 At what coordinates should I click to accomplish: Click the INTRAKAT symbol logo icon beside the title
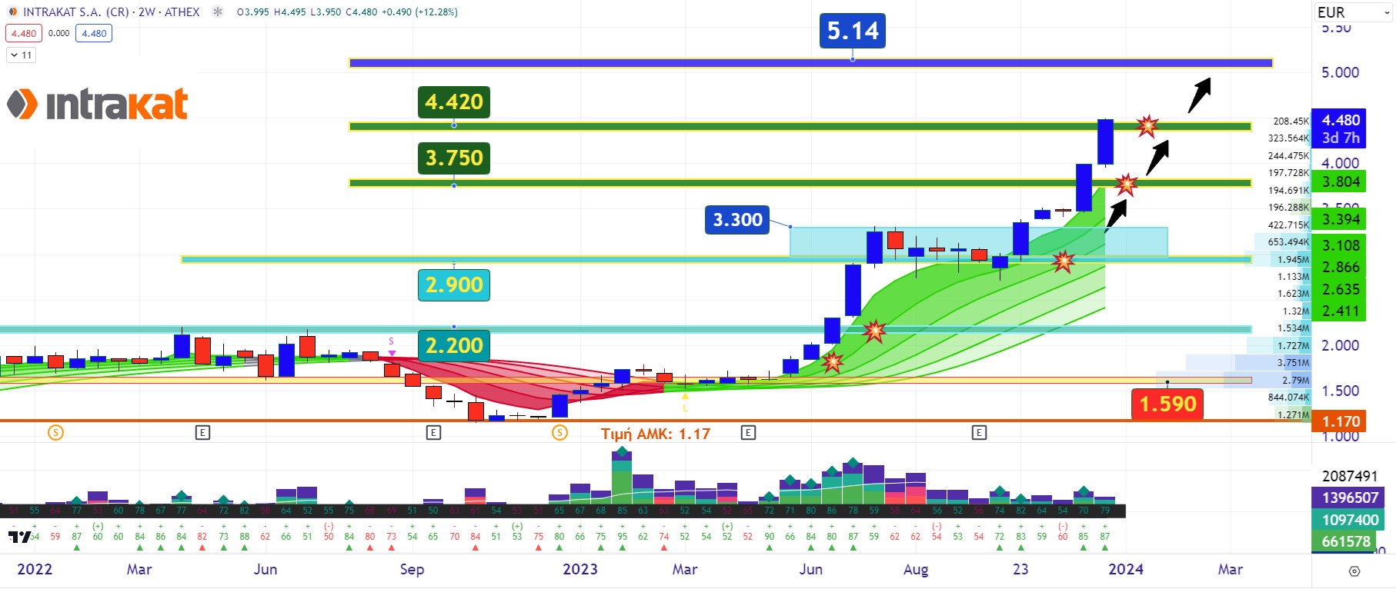12,12
